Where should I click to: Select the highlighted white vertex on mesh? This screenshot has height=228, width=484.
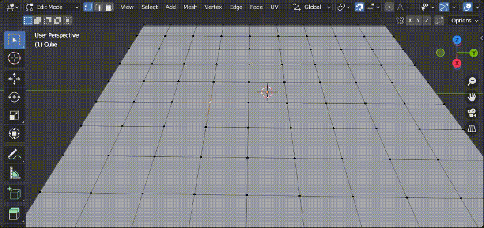[x=210, y=101]
